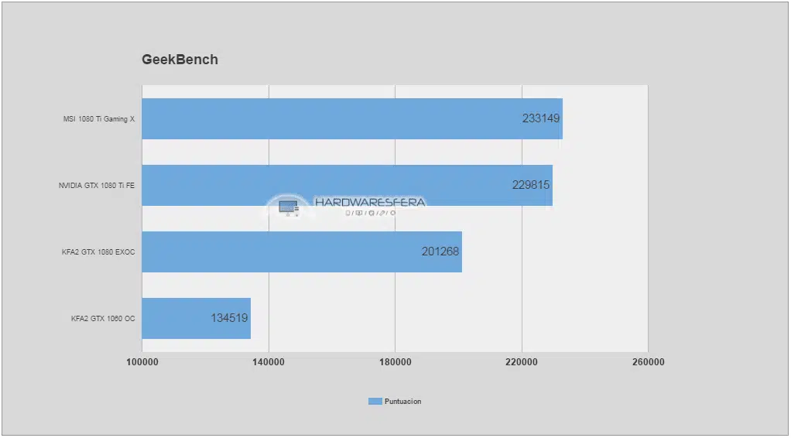Click the KFA2 GTX 1060 OC axis label
This screenshot has height=438, width=791.
(103, 319)
